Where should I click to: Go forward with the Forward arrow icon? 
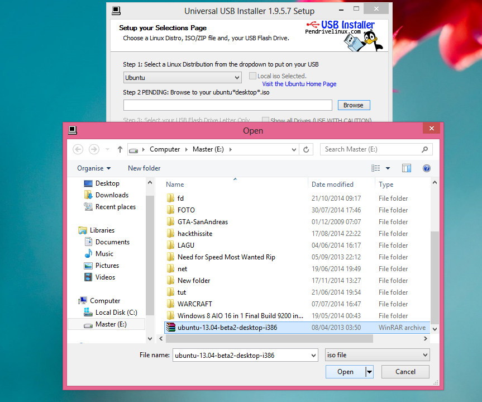point(94,150)
